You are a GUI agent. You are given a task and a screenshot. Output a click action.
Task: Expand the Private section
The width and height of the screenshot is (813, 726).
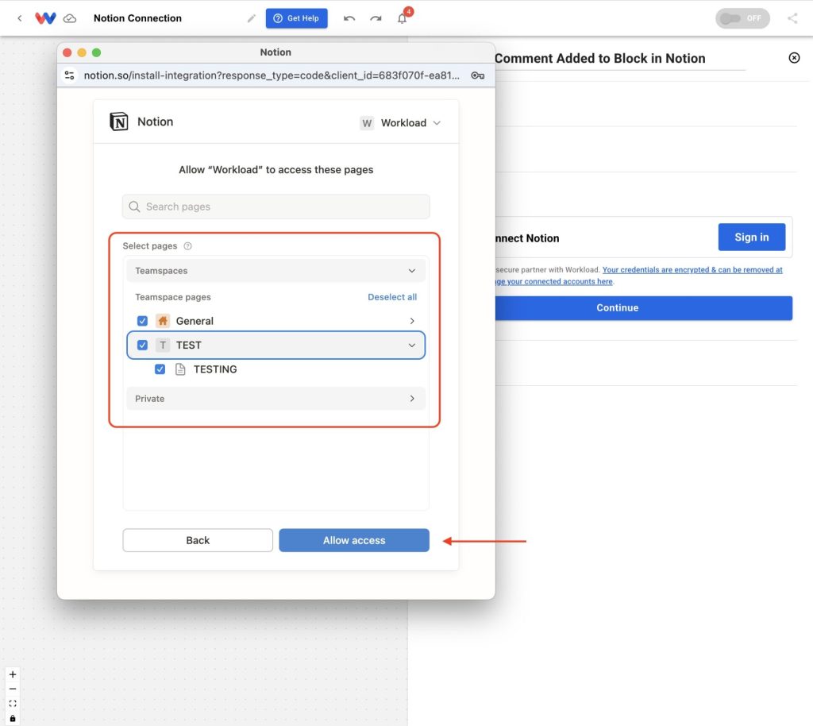pos(275,399)
